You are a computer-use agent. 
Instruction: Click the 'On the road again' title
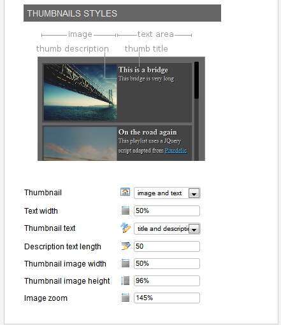click(x=148, y=132)
